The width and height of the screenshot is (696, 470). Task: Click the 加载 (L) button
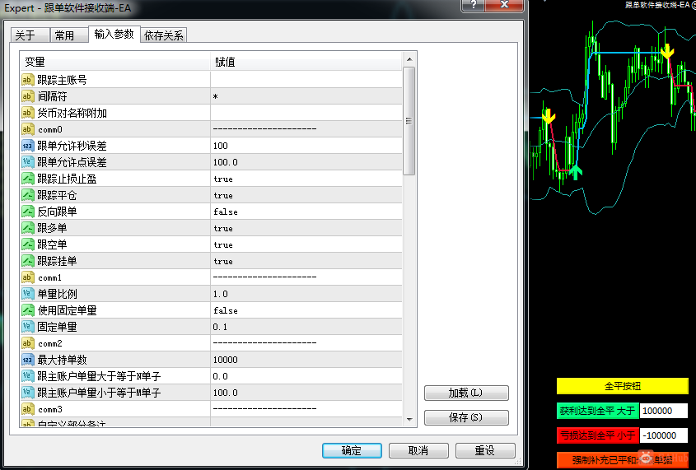coord(466,393)
